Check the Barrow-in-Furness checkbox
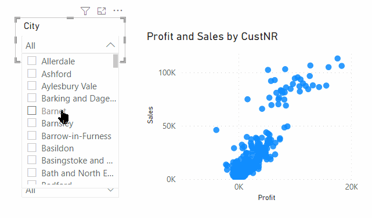This screenshot has width=372, height=218. (x=32, y=136)
